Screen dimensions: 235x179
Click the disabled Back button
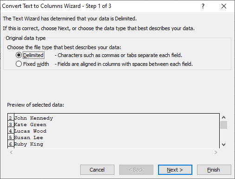tap(136, 170)
